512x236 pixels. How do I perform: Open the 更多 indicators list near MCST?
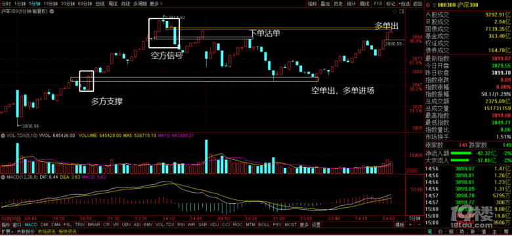(305, 225)
